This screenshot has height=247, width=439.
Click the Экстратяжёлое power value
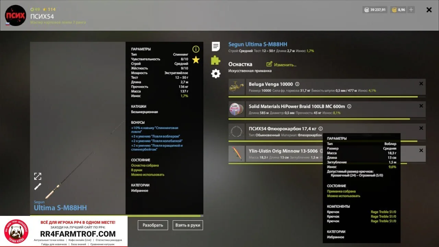tap(176, 73)
